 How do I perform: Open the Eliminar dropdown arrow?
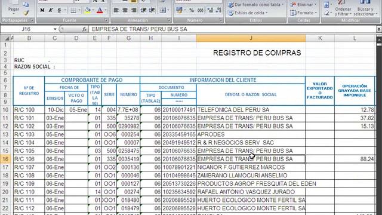pyautogui.click(x=316, y=5)
